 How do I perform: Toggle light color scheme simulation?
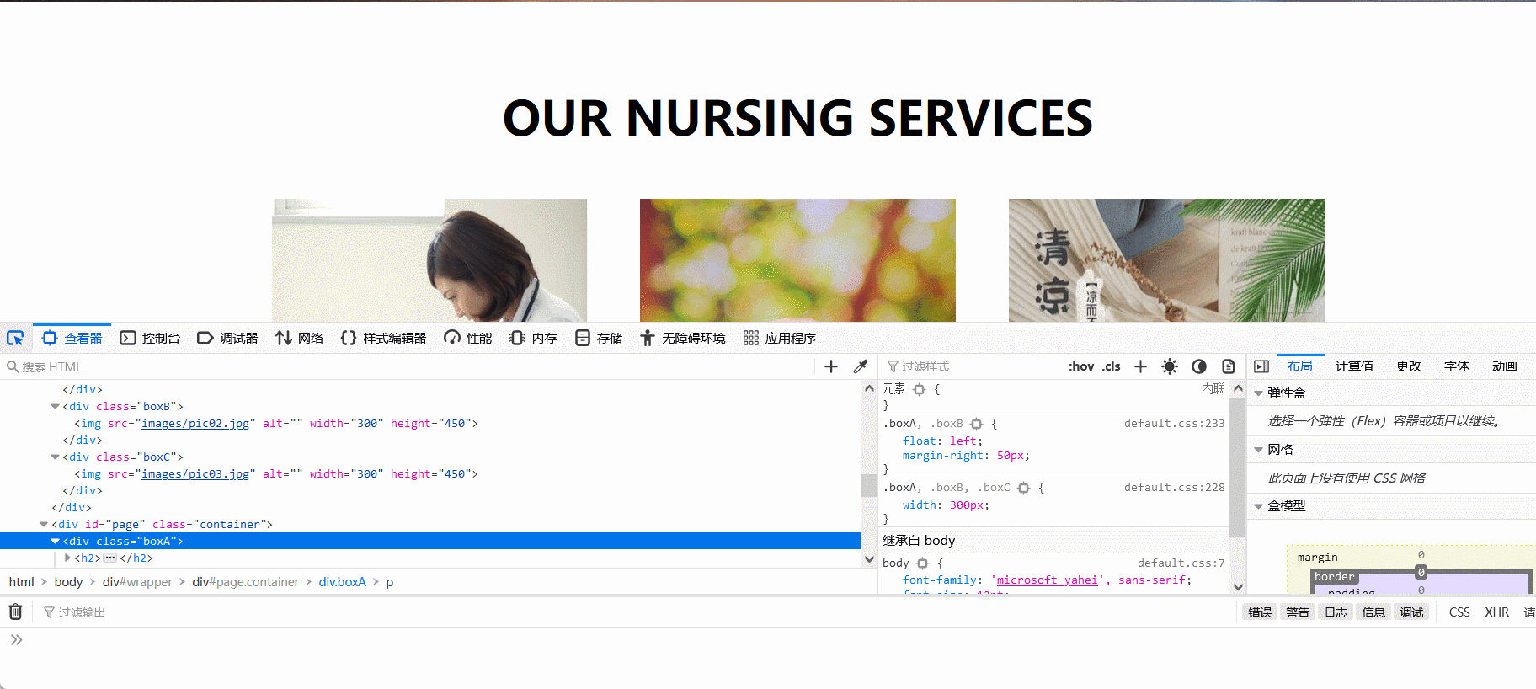[x=1170, y=366]
